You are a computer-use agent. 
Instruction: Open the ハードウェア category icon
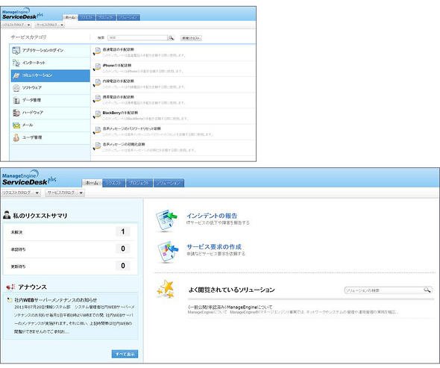tap(16, 113)
